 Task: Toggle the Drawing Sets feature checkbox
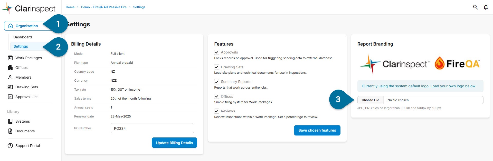[217, 67]
